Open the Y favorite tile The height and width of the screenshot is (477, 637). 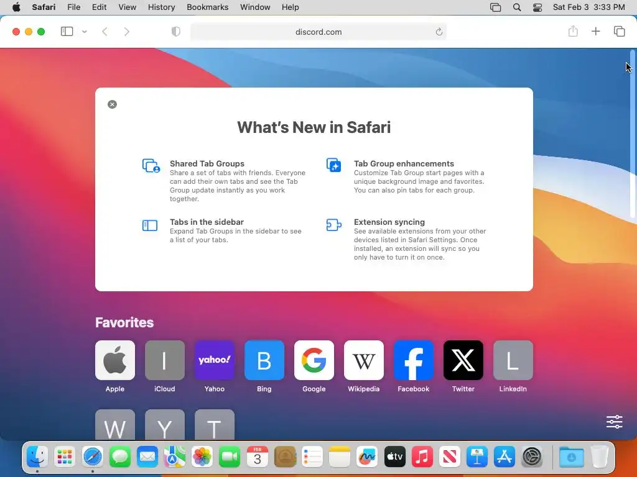point(164,424)
